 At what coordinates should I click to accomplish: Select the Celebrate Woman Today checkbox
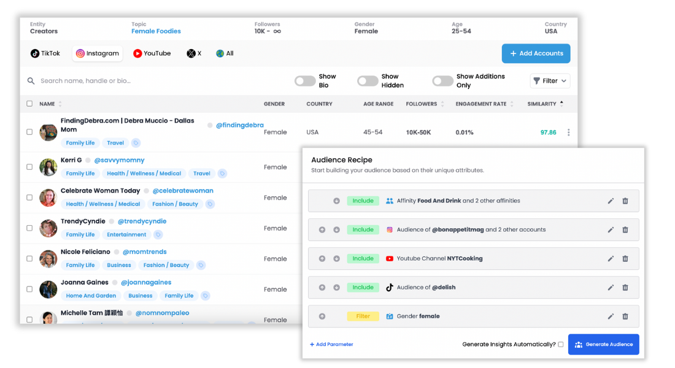[29, 197]
